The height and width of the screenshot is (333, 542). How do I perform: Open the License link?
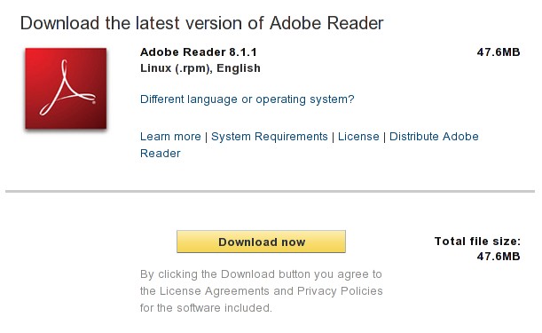358,137
